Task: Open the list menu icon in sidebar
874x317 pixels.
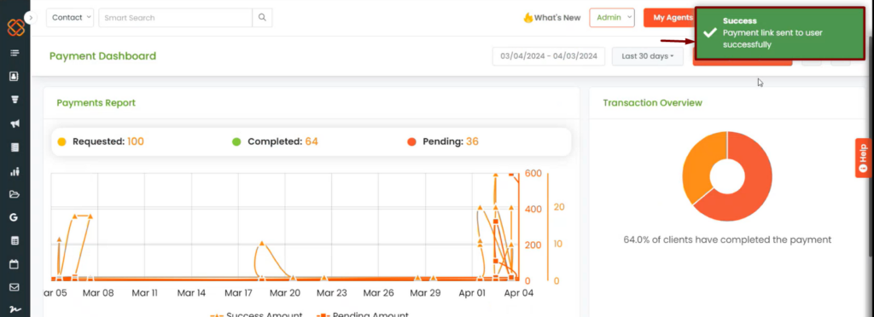Action: 15,53
